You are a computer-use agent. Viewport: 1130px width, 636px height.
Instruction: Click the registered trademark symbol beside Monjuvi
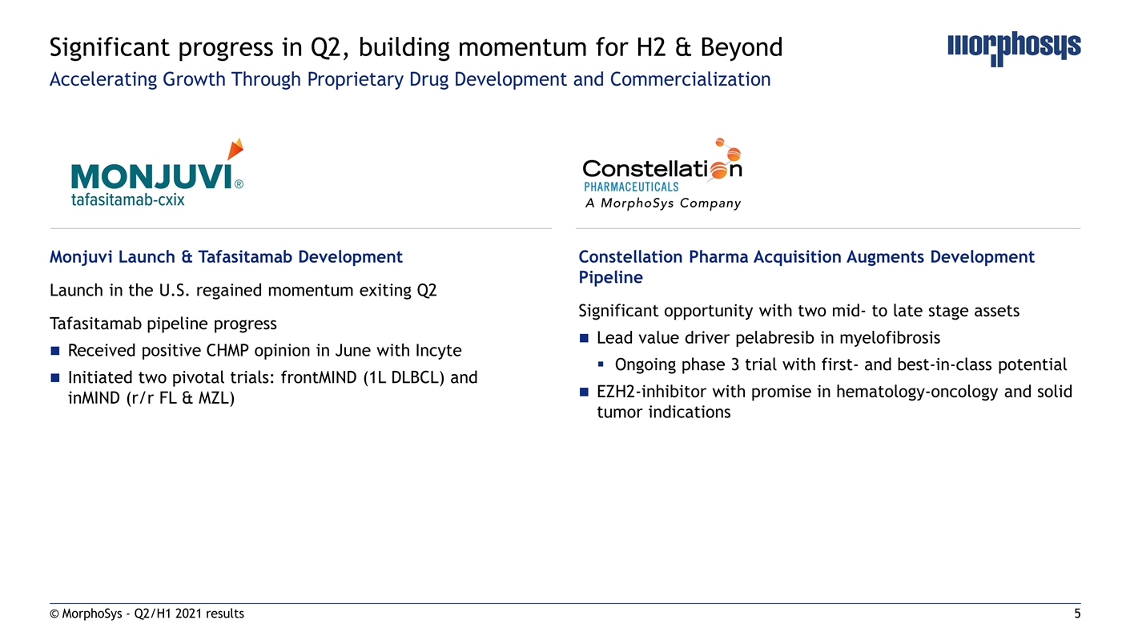(239, 183)
